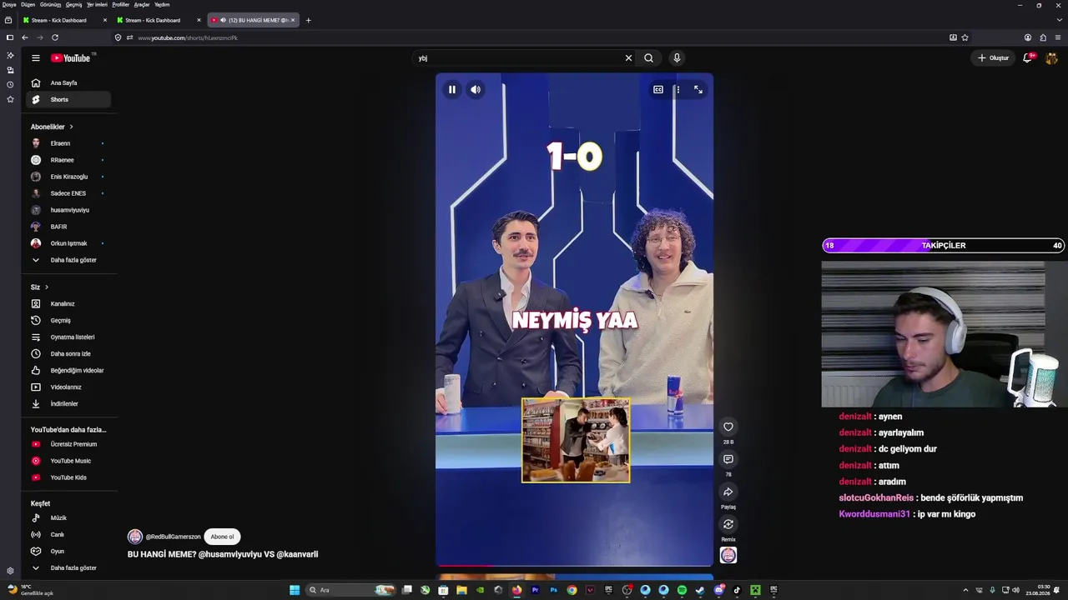Screen dimensions: 1068x600
Task: Open the Elraenn subscription channel
Action: point(67,143)
